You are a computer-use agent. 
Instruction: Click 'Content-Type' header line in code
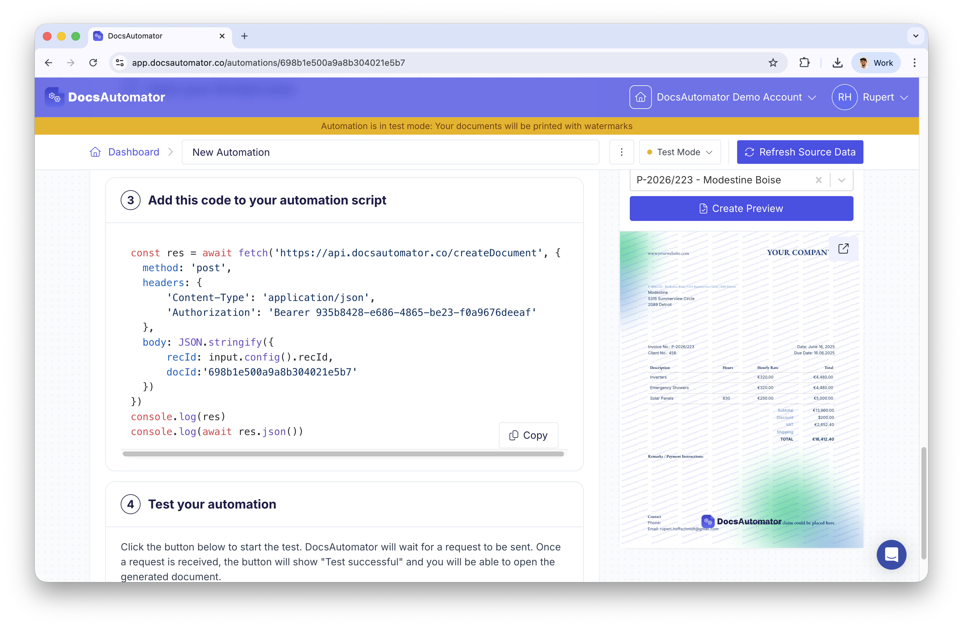(x=271, y=298)
